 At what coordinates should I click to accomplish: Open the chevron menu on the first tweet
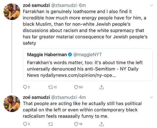pyautogui.click(x=151, y=5)
